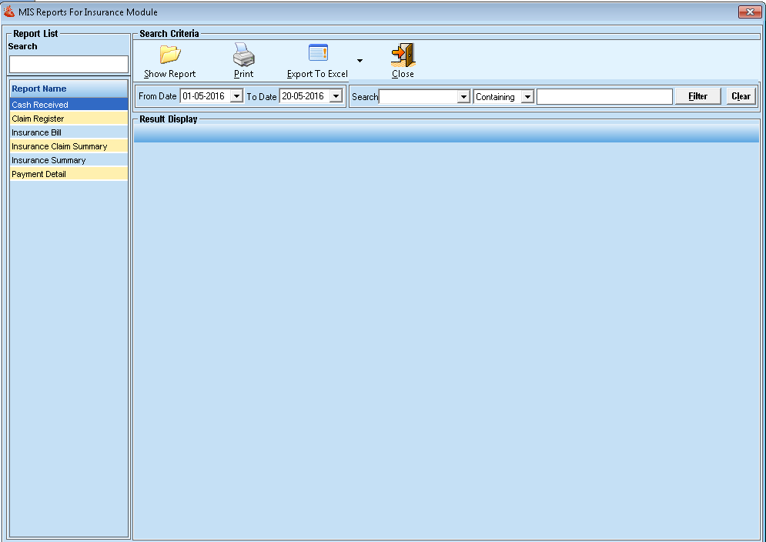This screenshot has height=542, width=766.
Task: Click the app icon in title bar
Action: [9, 12]
